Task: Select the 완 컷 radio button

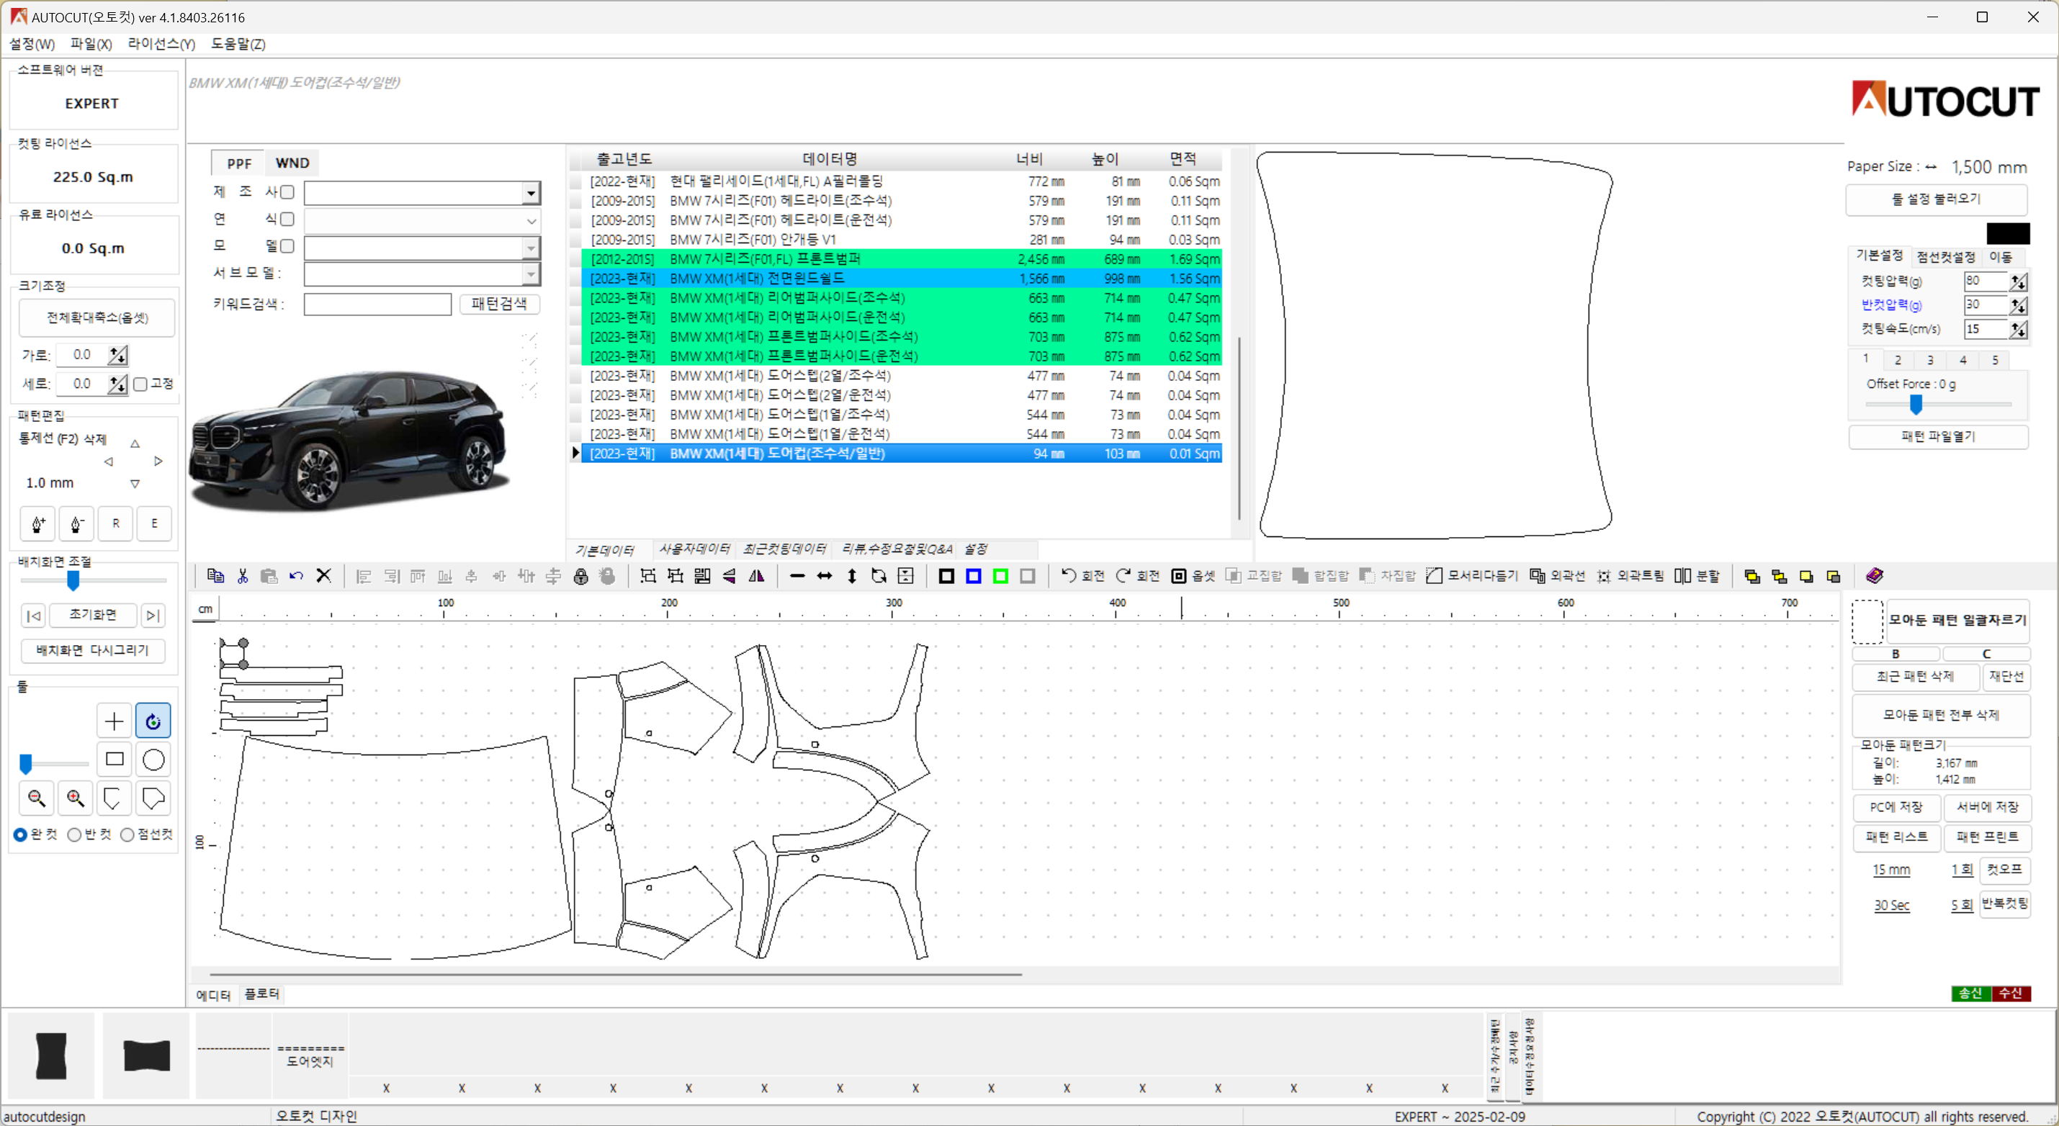Action: coord(21,834)
